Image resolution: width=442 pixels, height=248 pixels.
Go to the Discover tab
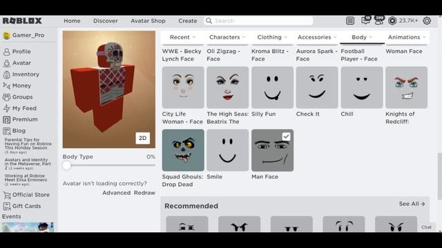(x=106, y=21)
